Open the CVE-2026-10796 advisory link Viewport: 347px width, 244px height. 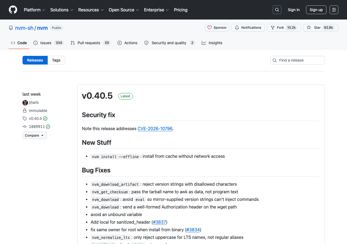point(155,129)
